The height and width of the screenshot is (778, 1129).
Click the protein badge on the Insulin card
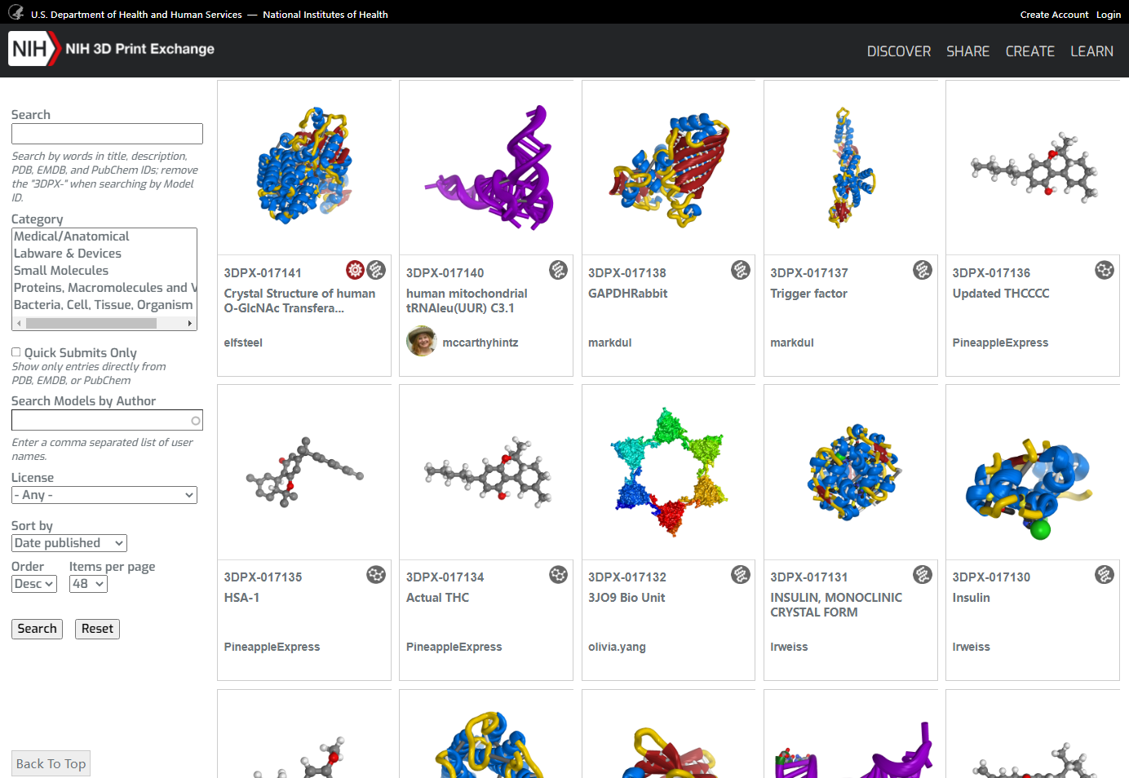1105,574
